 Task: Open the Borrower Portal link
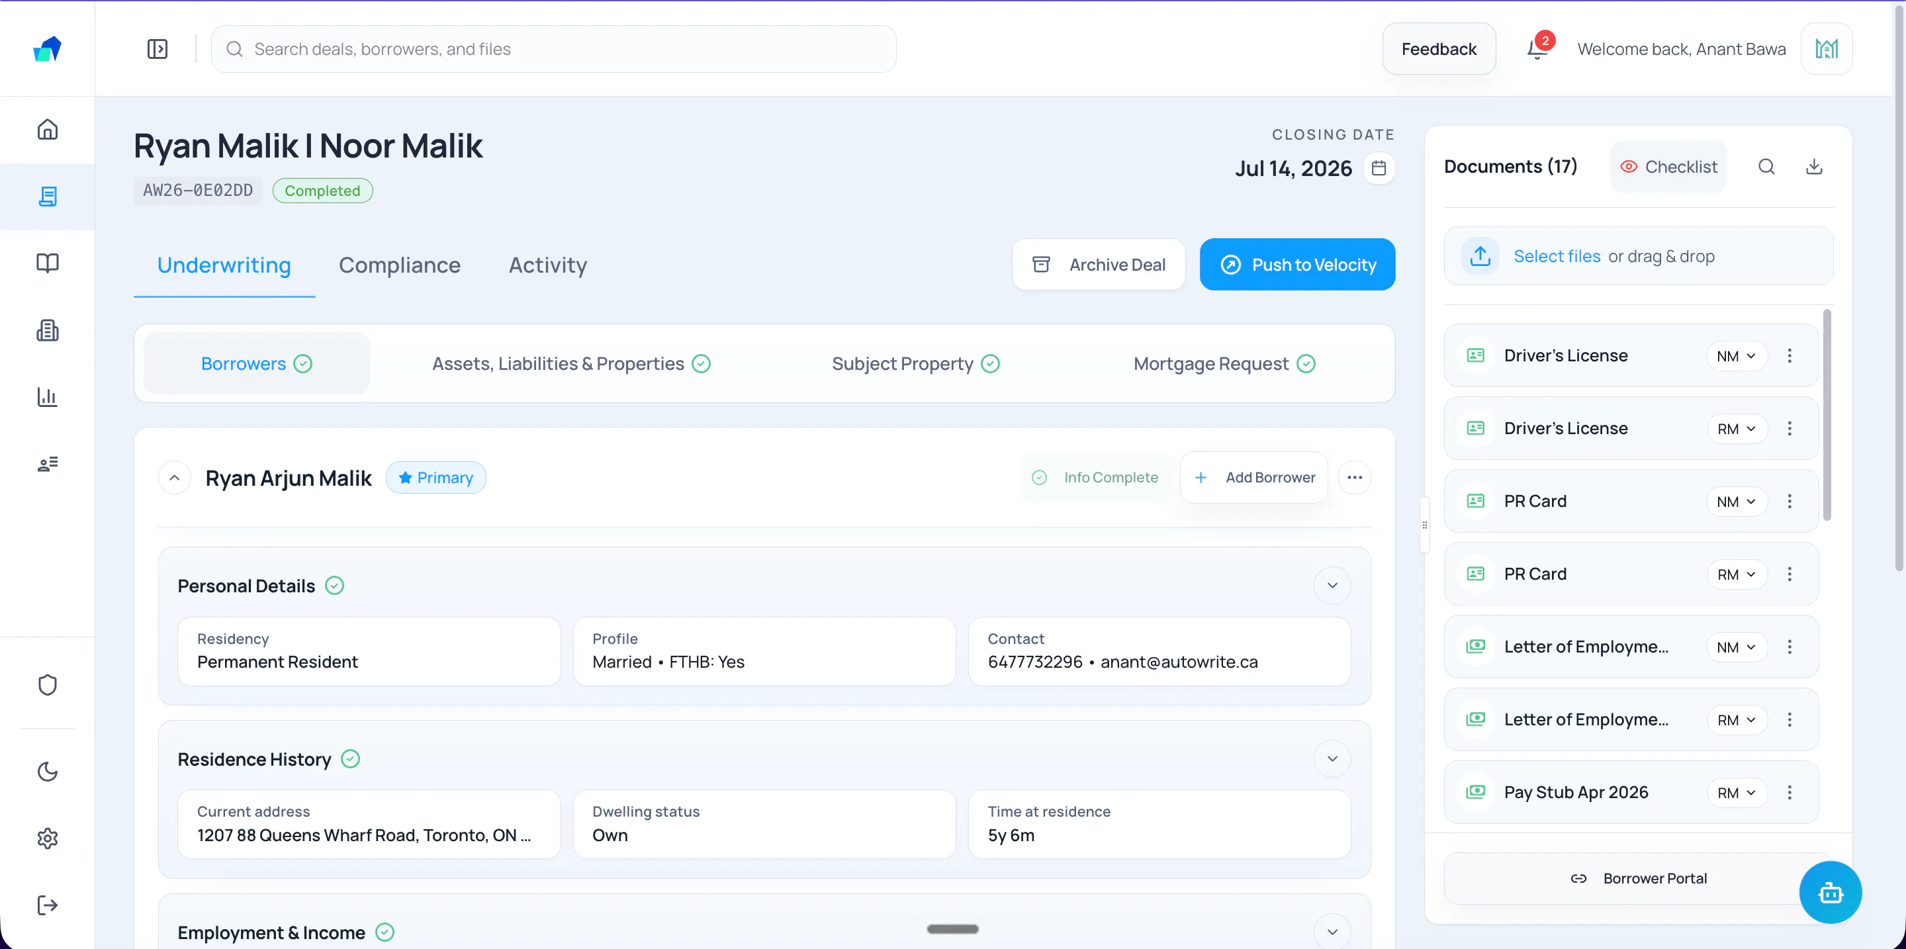[x=1639, y=878]
